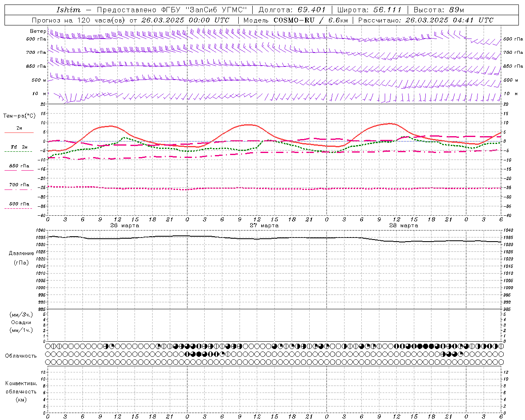Click calculation time "Рассчитано: 26.03.2025 04:41 UTC"
The width and height of the screenshot is (525, 420).
click(426, 20)
